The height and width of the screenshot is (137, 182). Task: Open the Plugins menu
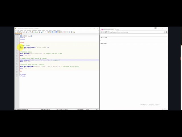(x=54, y=30)
